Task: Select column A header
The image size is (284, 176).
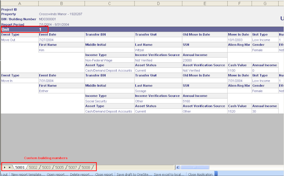Action: (19, 3)
